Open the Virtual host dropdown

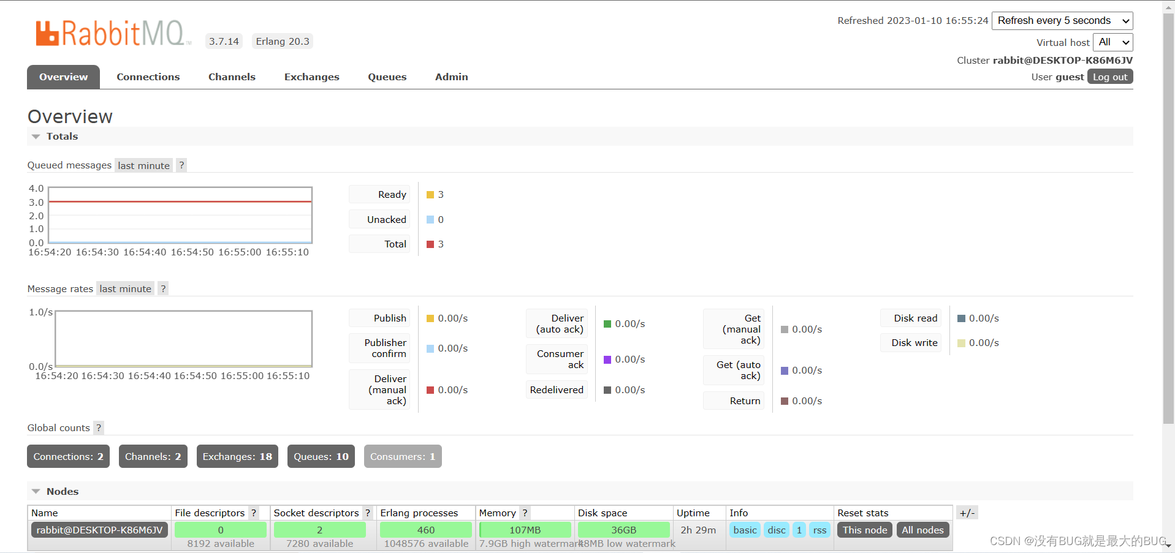[x=1112, y=42]
